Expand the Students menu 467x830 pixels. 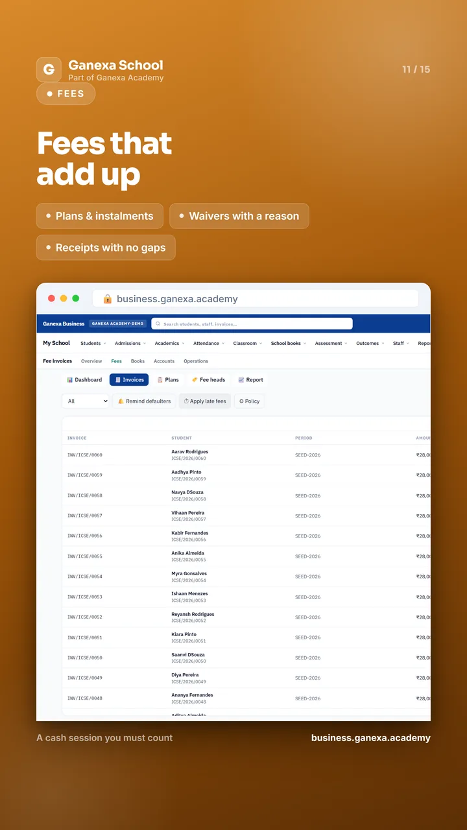92,343
